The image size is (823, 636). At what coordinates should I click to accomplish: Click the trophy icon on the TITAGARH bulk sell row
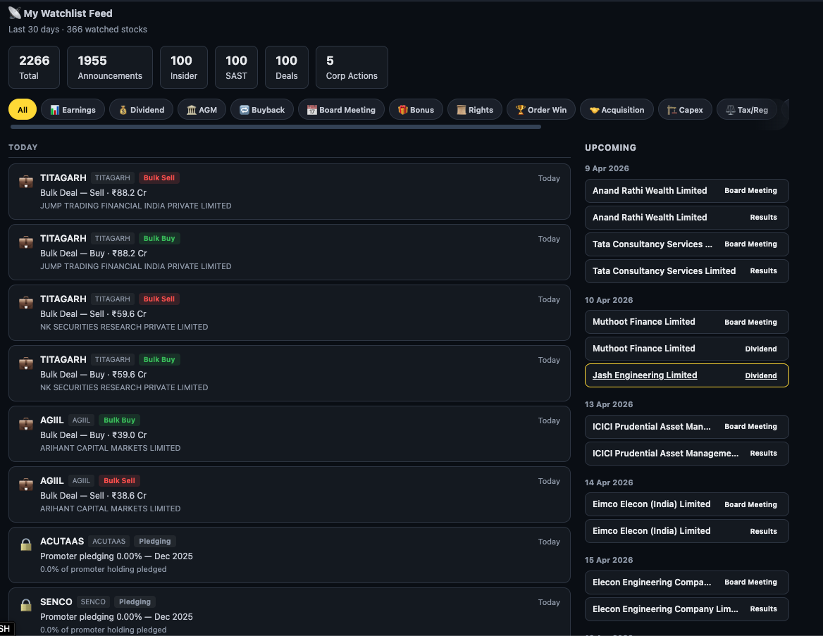[26, 182]
